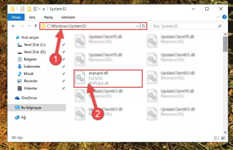Image resolution: width=233 pixels, height=150 pixels.
Task: Click the Back navigation arrow
Action: (x=13, y=26)
